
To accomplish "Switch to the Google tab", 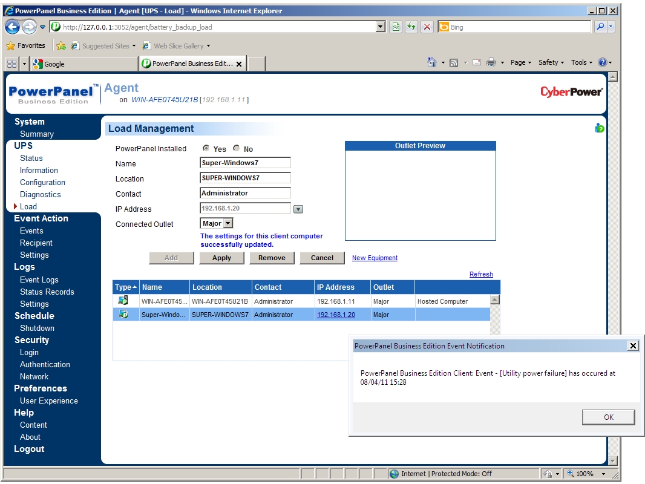I will tap(84, 64).
